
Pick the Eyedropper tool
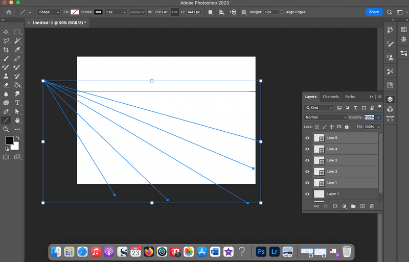point(17,50)
